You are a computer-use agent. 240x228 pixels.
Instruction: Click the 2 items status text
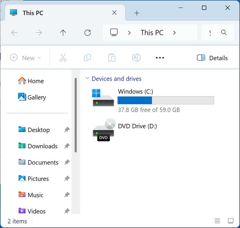[17, 221]
